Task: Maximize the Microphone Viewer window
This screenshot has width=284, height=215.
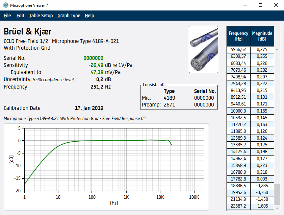Action: tap(260, 5)
